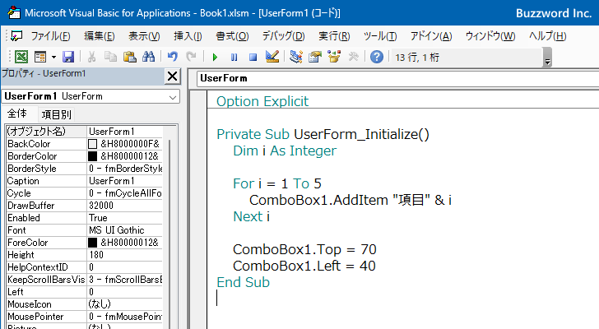Click the BorderColor black swatch
The width and height of the screenshot is (599, 329).
pyautogui.click(x=92, y=156)
